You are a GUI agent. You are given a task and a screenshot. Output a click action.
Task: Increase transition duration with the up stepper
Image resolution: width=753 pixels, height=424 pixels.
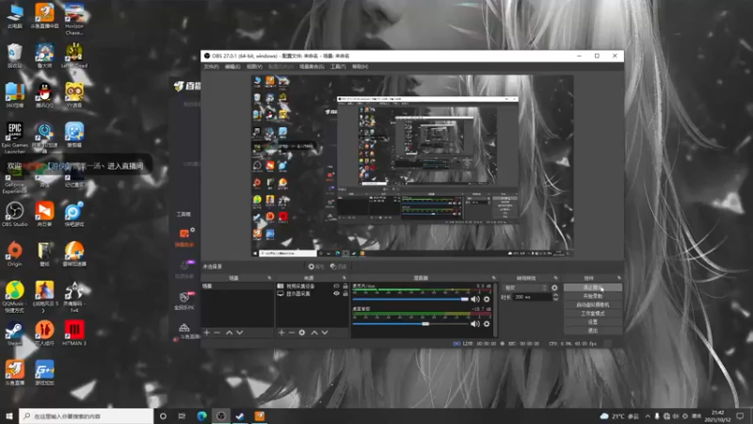click(x=555, y=295)
